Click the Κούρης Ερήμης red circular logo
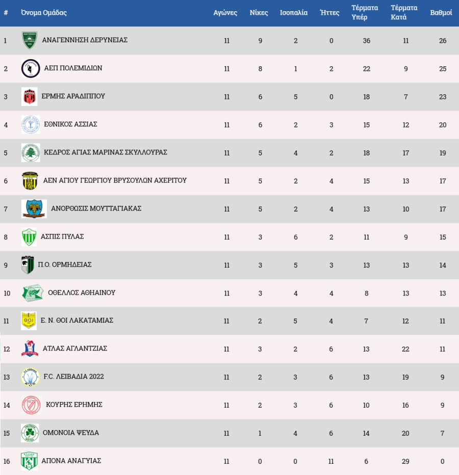This screenshot has height=475, width=459. pyautogui.click(x=31, y=405)
